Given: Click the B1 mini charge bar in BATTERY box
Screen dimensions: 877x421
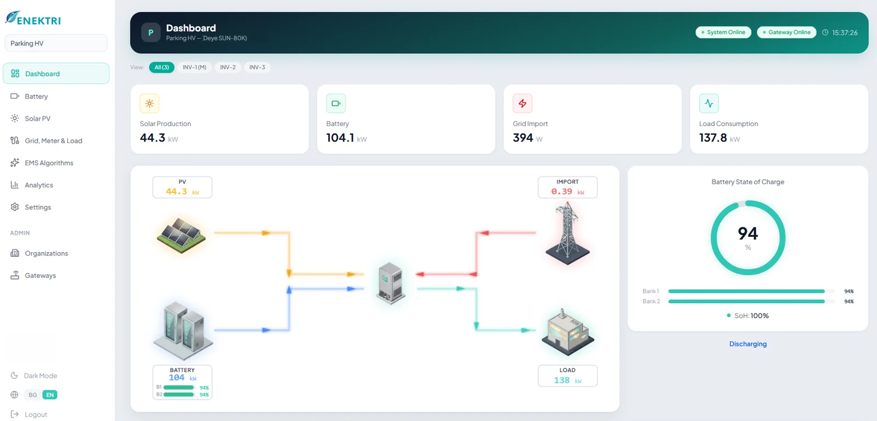Looking at the screenshot, I should [179, 388].
